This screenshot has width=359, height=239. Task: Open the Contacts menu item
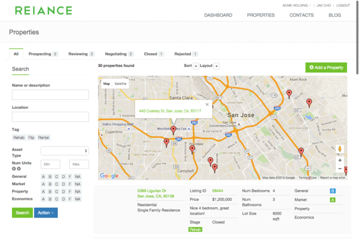pyautogui.click(x=302, y=15)
